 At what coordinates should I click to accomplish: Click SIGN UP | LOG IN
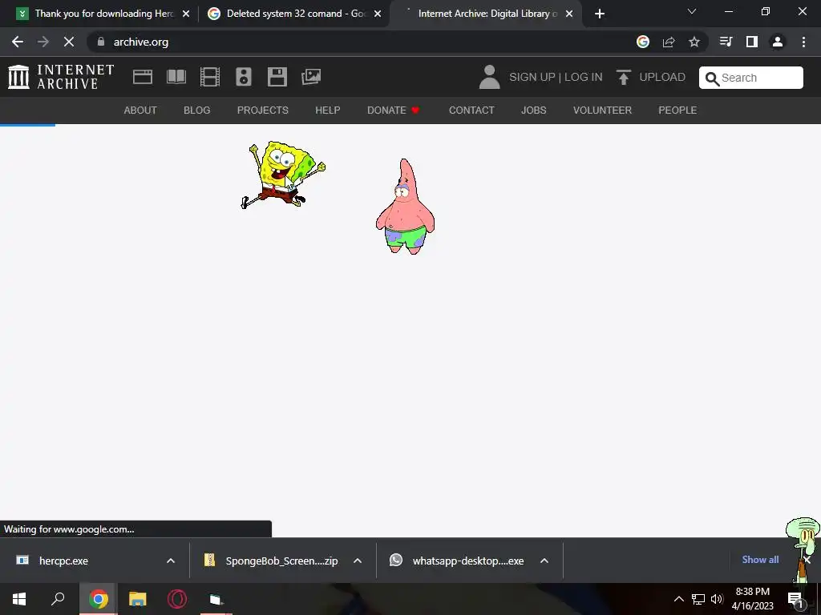(x=556, y=77)
